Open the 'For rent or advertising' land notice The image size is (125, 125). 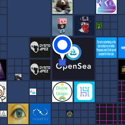(x=106, y=48)
